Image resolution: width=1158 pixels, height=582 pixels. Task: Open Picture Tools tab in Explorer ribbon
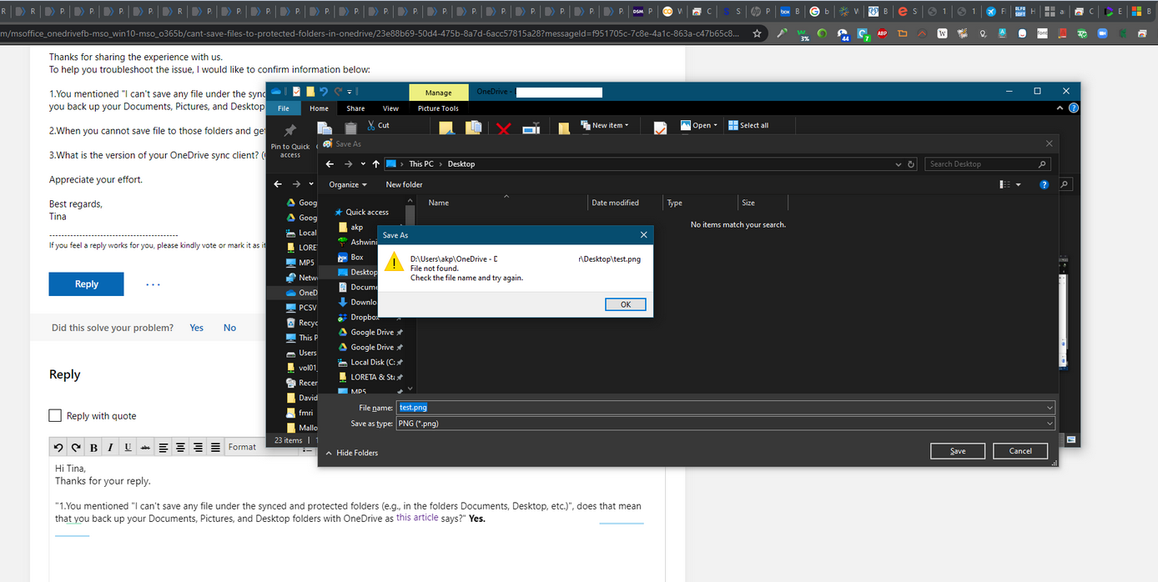[438, 108]
